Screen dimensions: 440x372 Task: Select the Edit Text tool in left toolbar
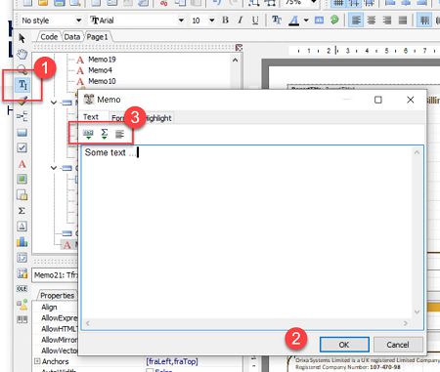[x=22, y=85]
